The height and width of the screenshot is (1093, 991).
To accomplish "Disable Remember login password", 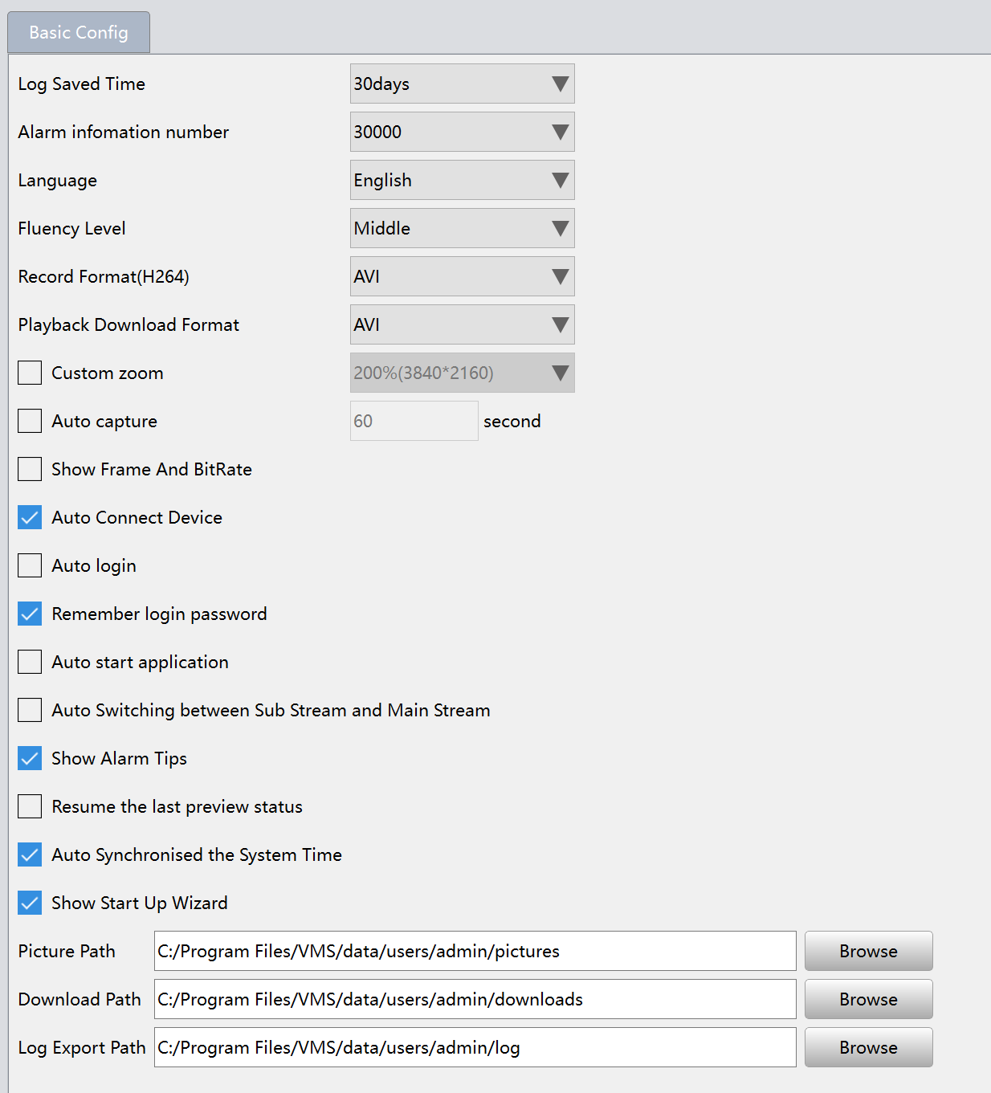I will click(30, 614).
